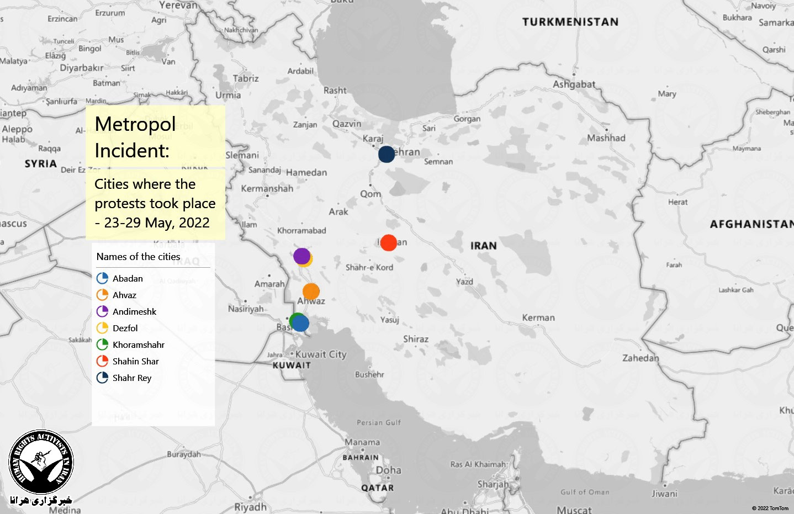
Task: Click the Andimeshk legend label
Action: (x=134, y=311)
